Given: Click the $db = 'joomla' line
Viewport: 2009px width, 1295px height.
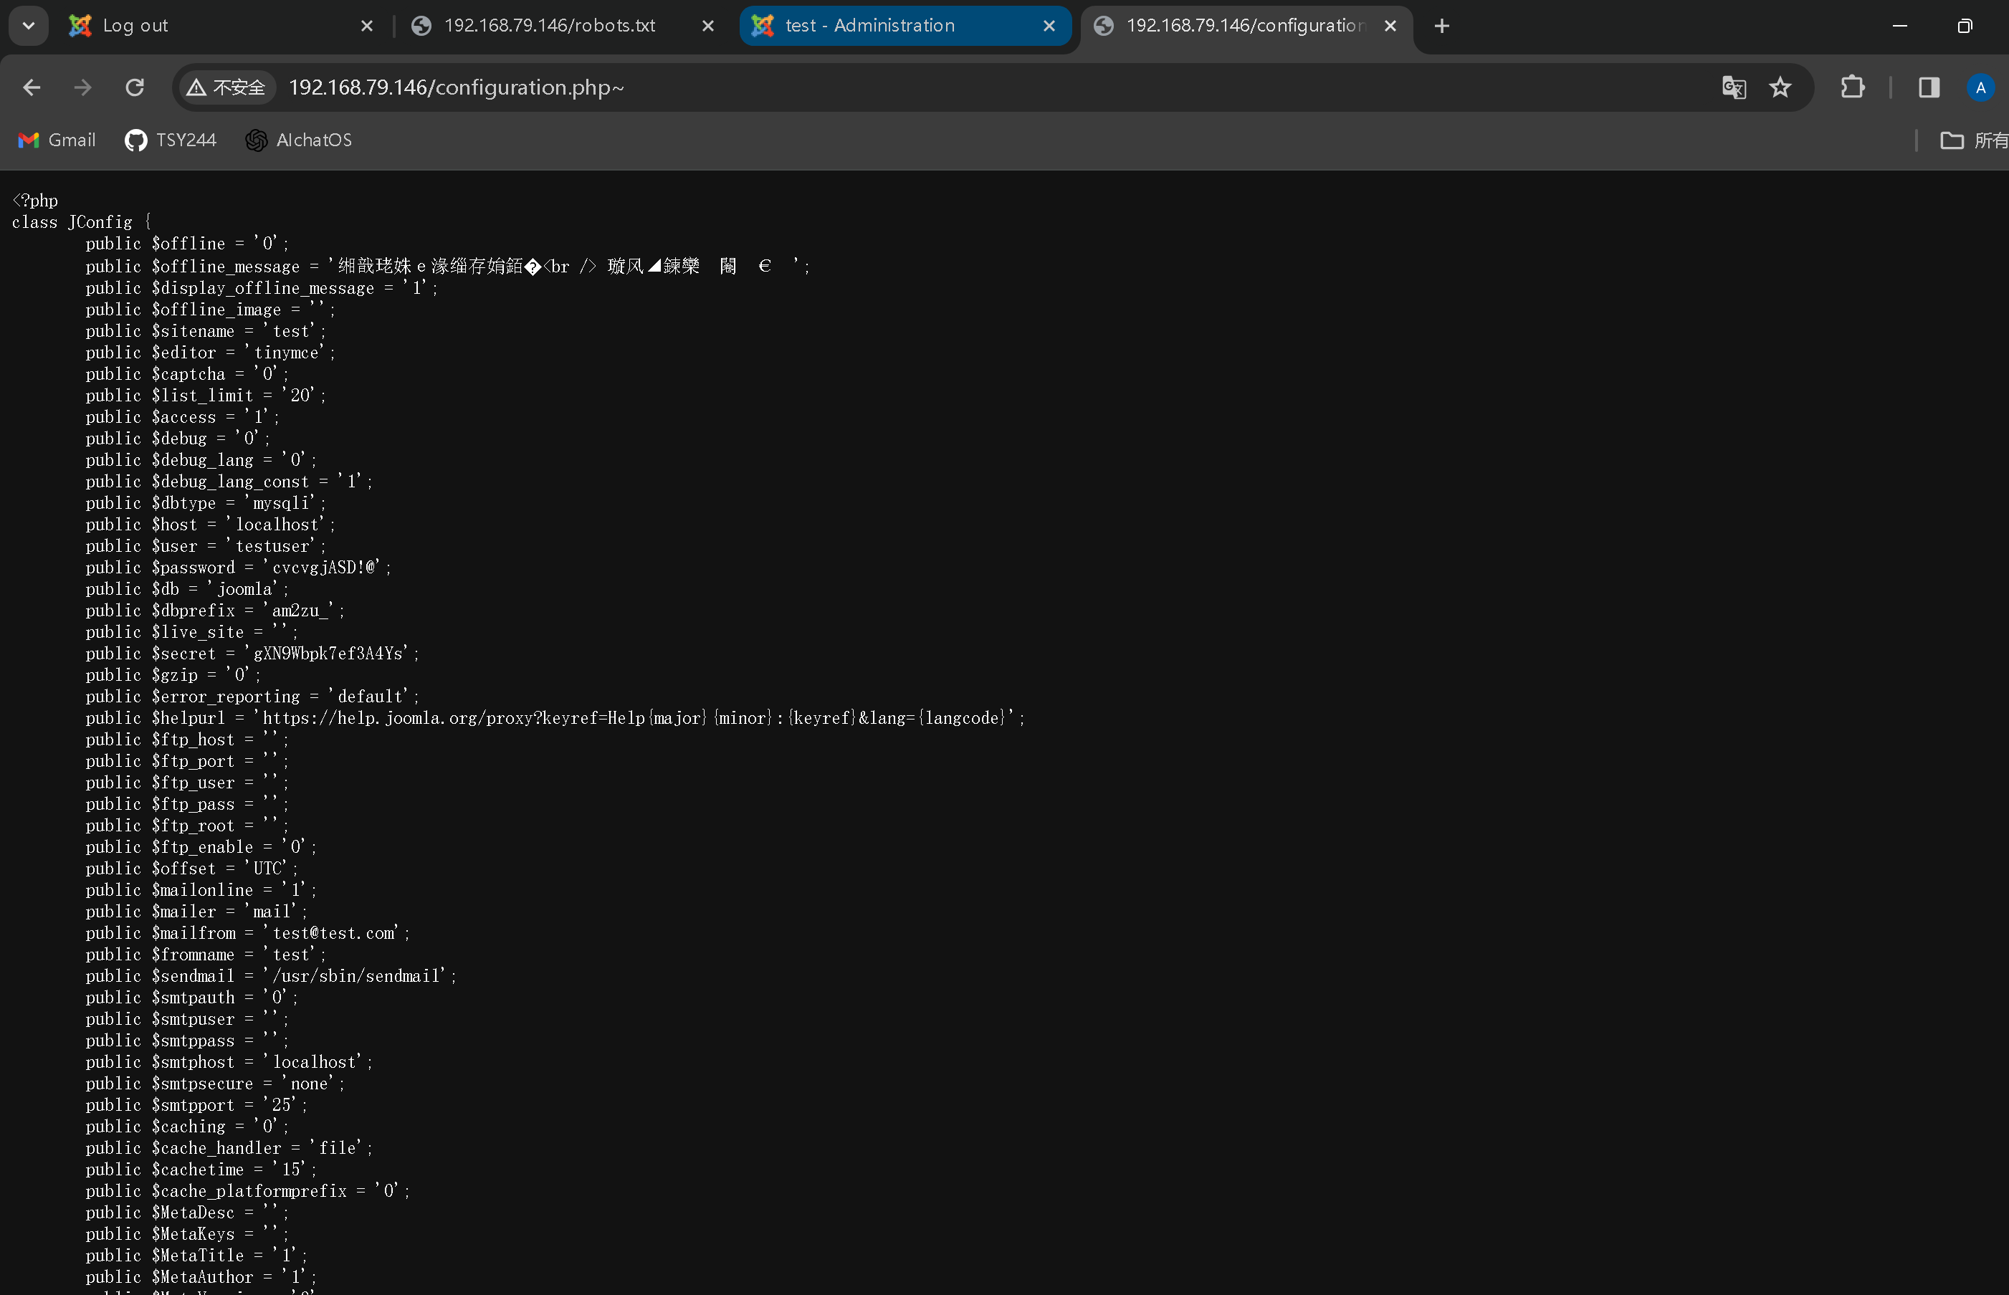Looking at the screenshot, I should pyautogui.click(x=186, y=590).
